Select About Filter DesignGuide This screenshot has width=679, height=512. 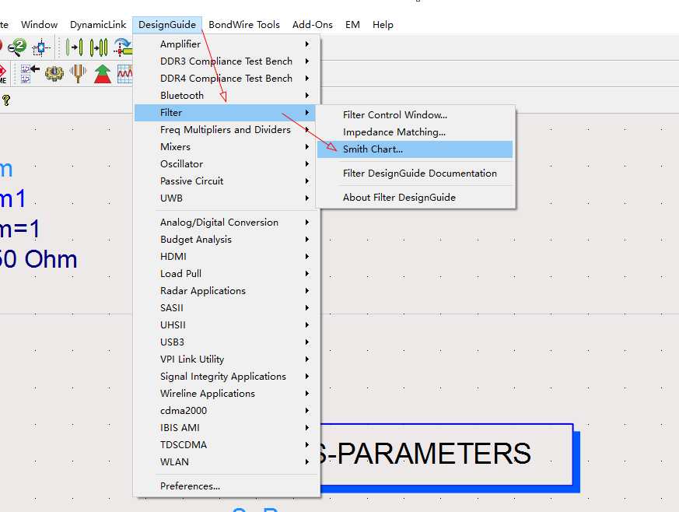[415, 198]
